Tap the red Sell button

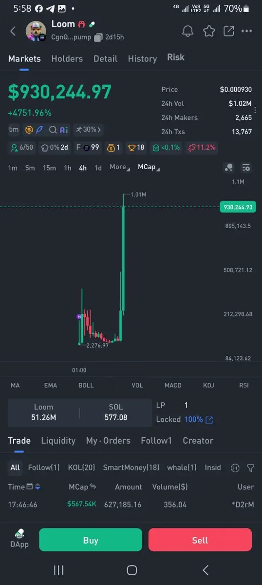tap(200, 540)
